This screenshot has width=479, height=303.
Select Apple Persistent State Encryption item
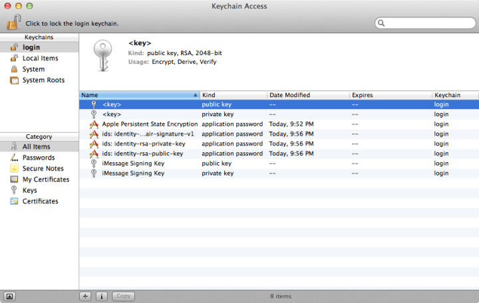point(279,124)
